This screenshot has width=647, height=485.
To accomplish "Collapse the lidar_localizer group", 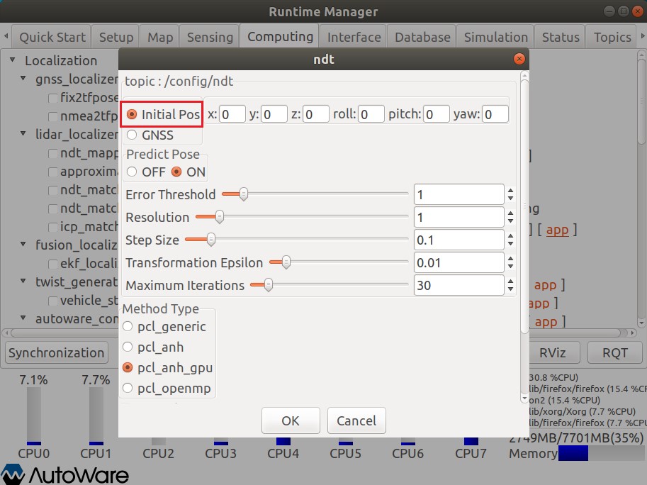I will pyautogui.click(x=25, y=134).
